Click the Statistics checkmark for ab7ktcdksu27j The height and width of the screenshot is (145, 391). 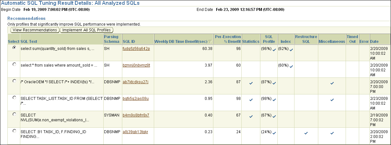[251, 83]
